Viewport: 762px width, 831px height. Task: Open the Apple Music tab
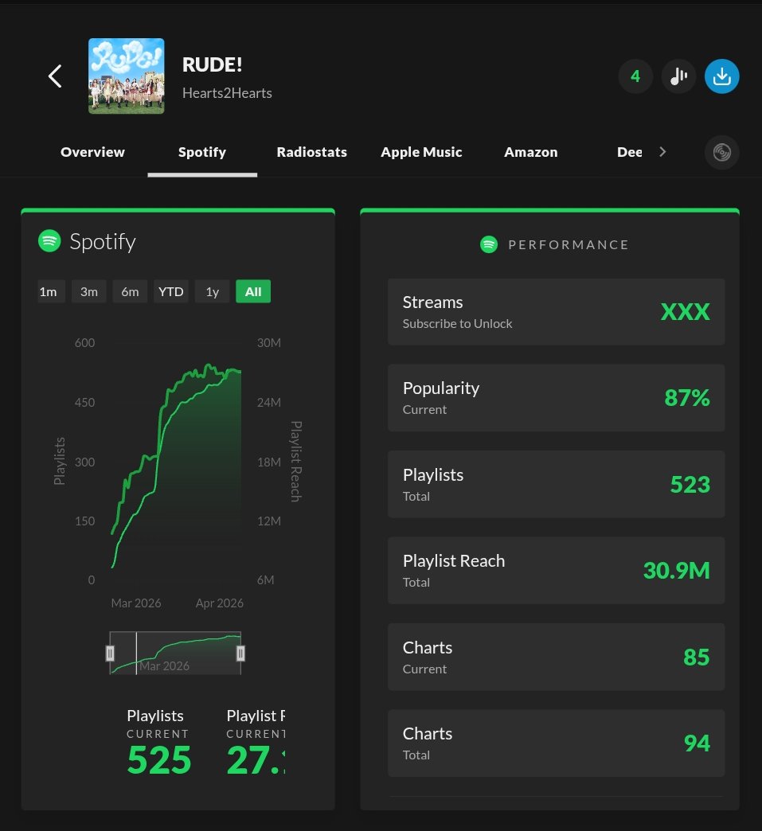pyautogui.click(x=421, y=152)
